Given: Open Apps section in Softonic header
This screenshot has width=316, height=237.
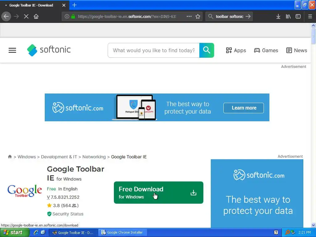Looking at the screenshot, I should (236, 50).
